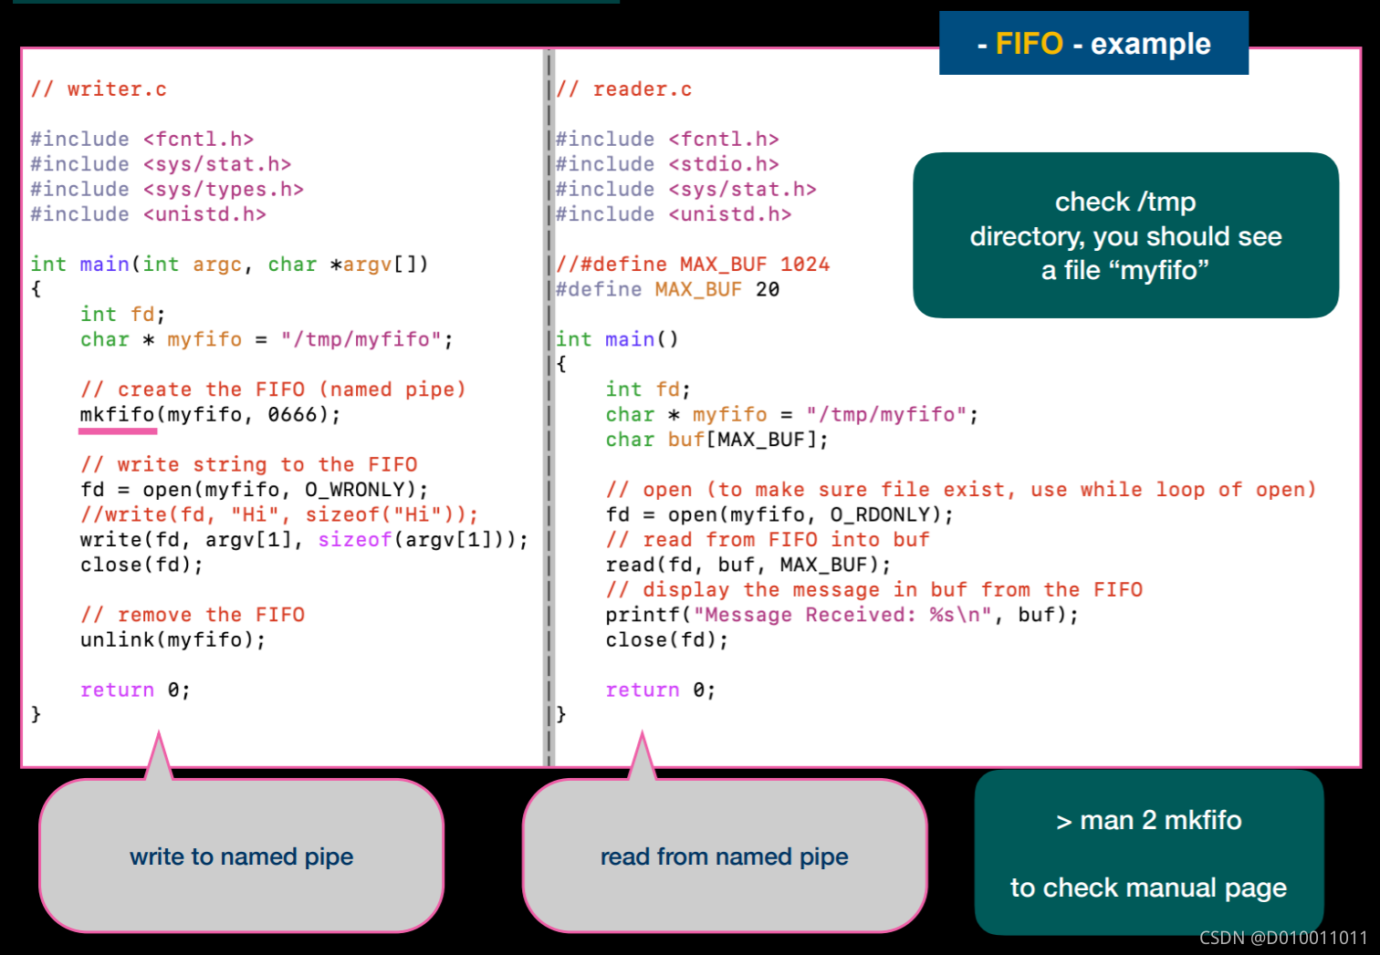This screenshot has height=955, width=1380.
Task: Click 'write(fd, argv[1], sizeof(argv[1]));' line
Action: (x=304, y=540)
